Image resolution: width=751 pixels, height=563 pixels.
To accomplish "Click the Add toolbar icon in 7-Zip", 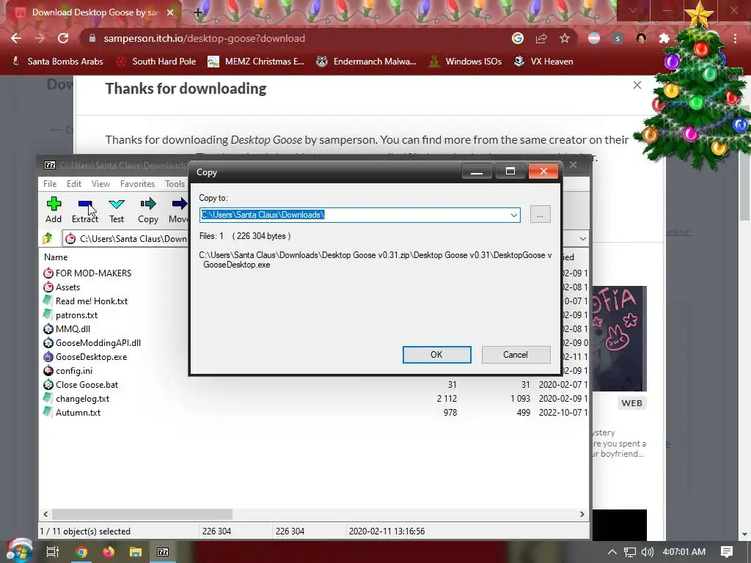I will point(54,210).
